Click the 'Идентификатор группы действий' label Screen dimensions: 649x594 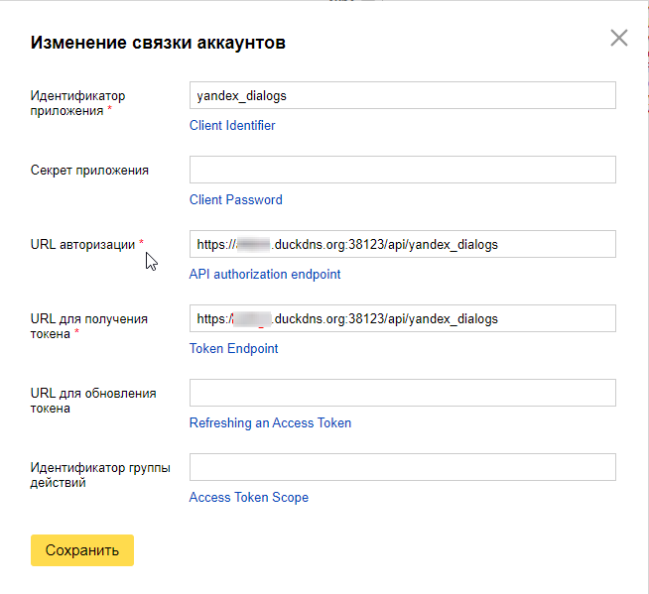100,475
